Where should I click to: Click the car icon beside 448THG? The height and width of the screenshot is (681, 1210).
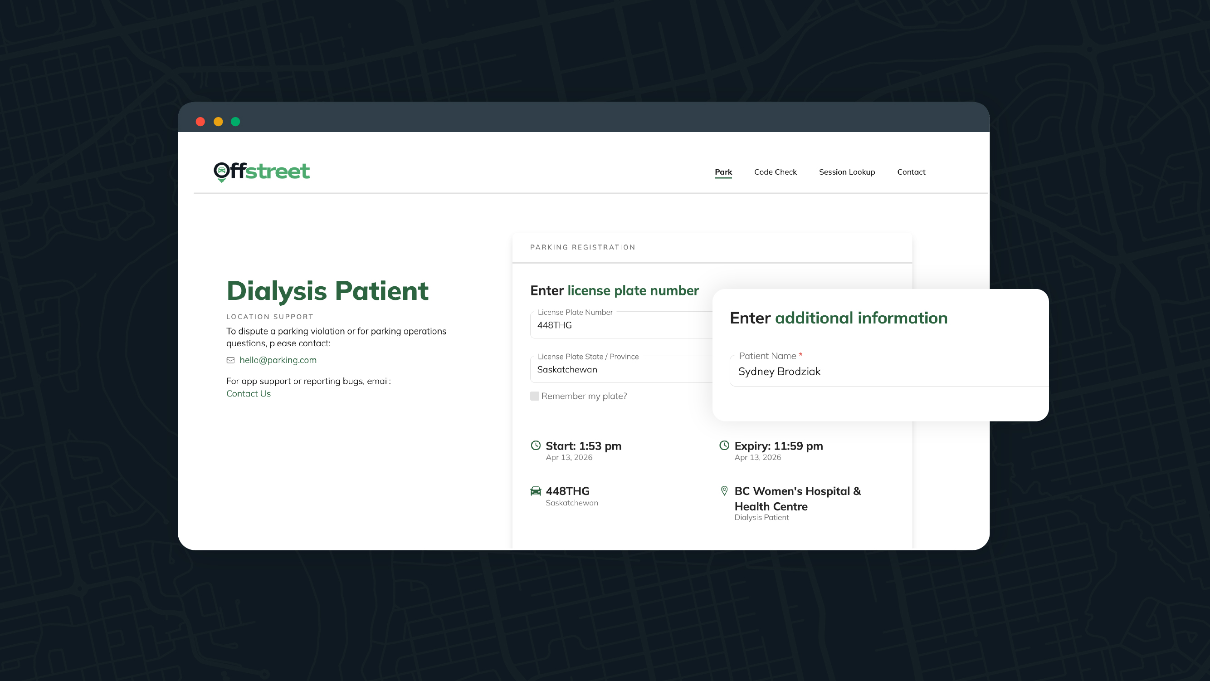(536, 491)
